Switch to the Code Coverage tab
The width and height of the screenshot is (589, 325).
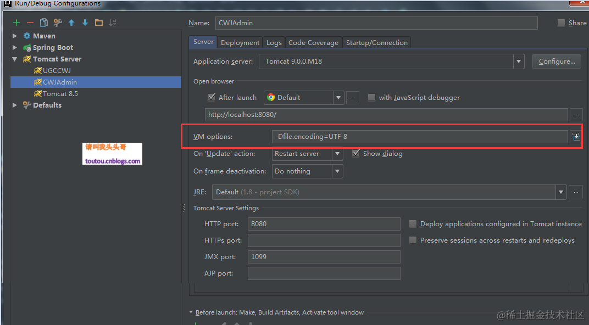pos(313,43)
